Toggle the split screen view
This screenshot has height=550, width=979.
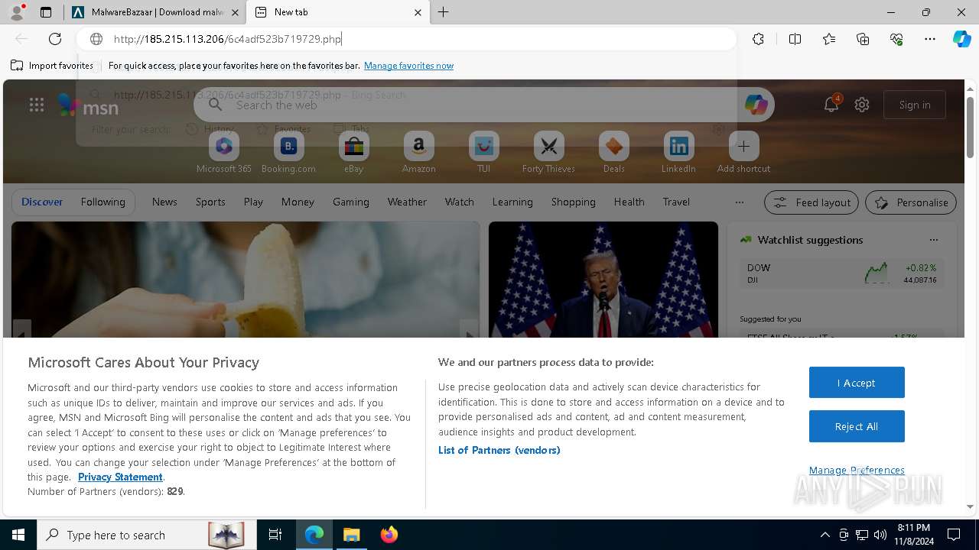click(795, 39)
